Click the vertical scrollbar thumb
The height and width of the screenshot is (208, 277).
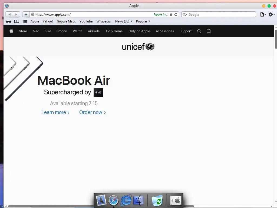tap(276, 39)
